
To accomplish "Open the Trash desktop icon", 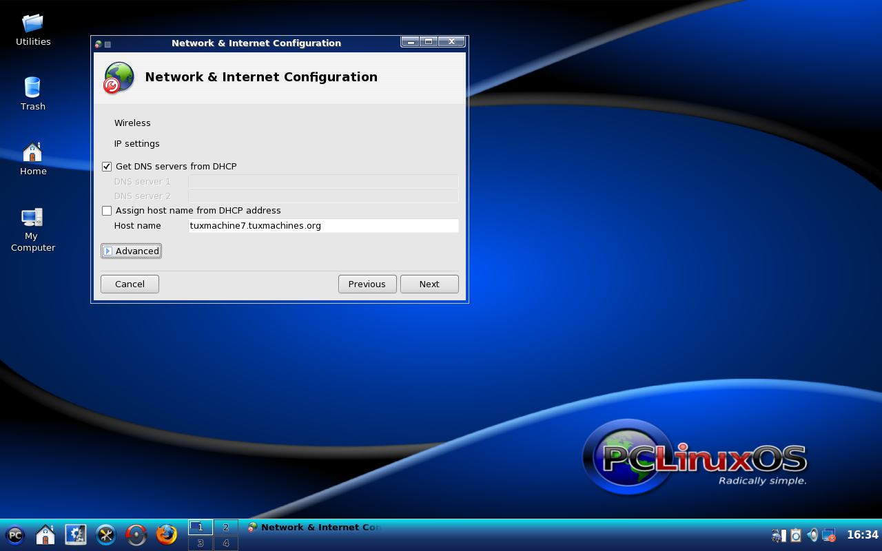I will (33, 94).
